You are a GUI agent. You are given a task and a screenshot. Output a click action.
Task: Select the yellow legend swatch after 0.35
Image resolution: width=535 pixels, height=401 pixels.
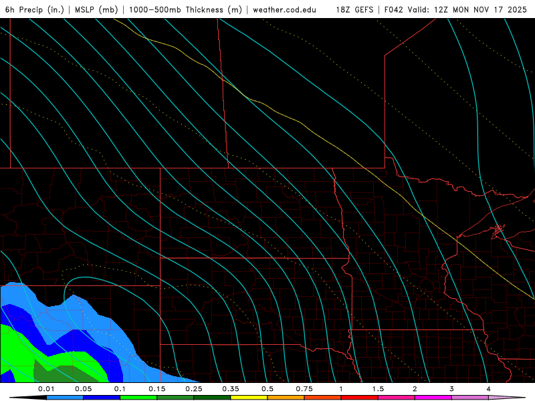tap(249, 398)
